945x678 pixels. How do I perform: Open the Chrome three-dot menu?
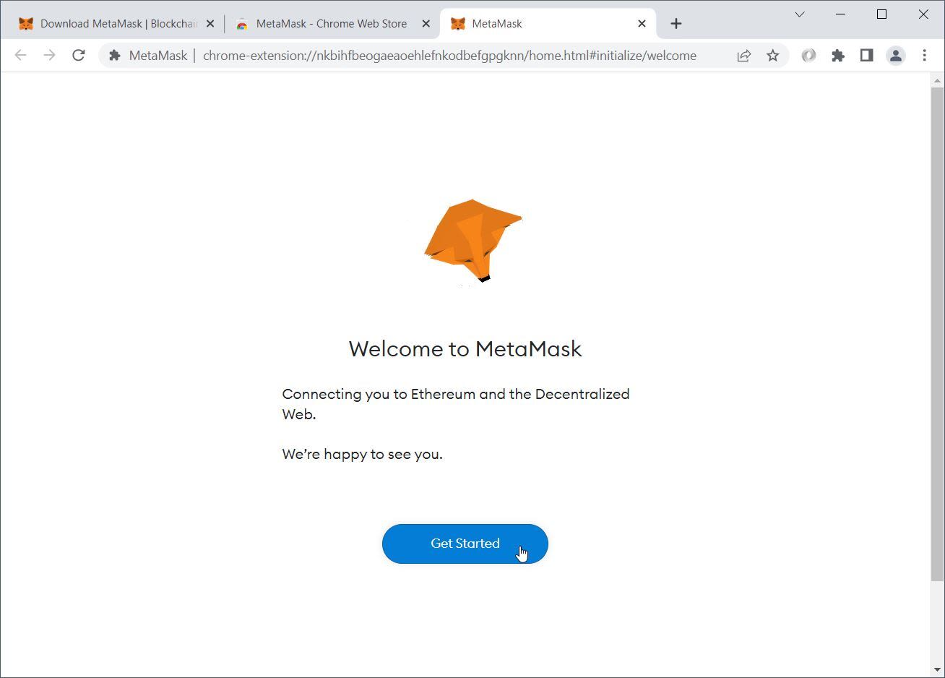tap(924, 56)
